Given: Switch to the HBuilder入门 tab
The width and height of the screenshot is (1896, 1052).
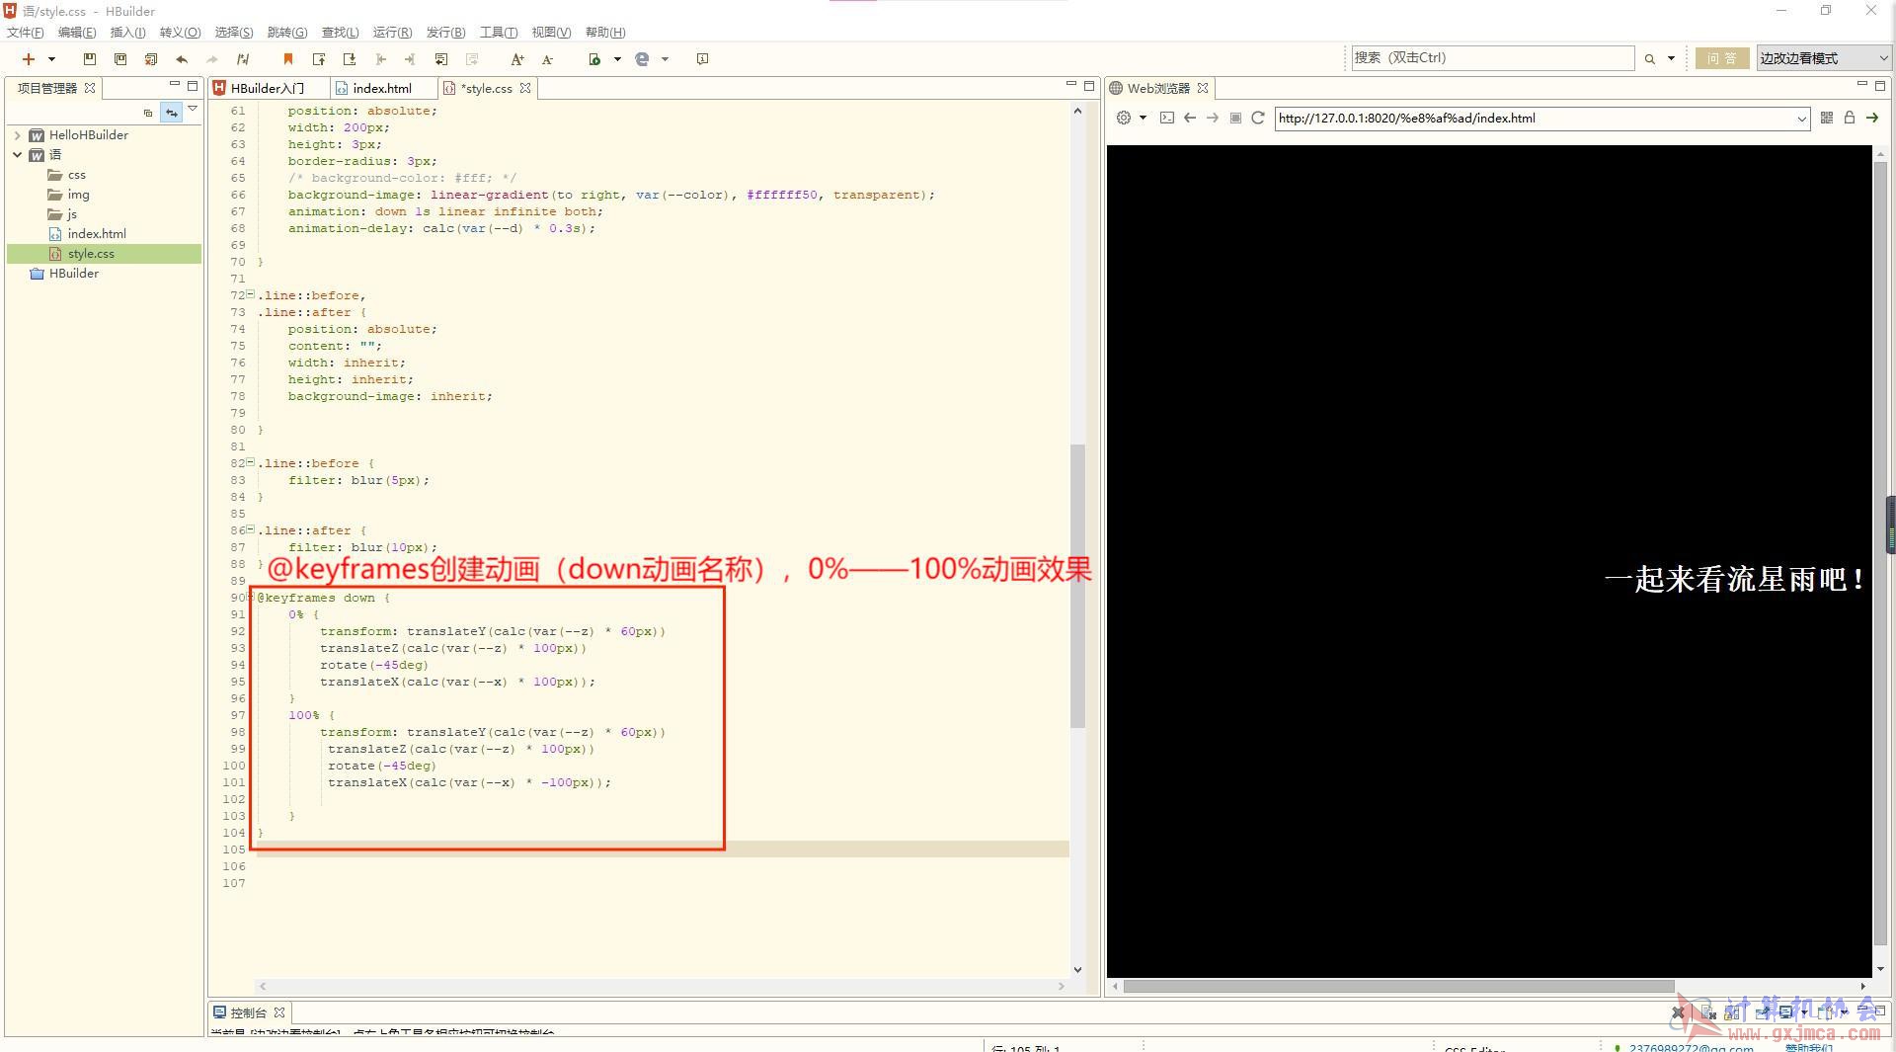Looking at the screenshot, I should (x=268, y=88).
